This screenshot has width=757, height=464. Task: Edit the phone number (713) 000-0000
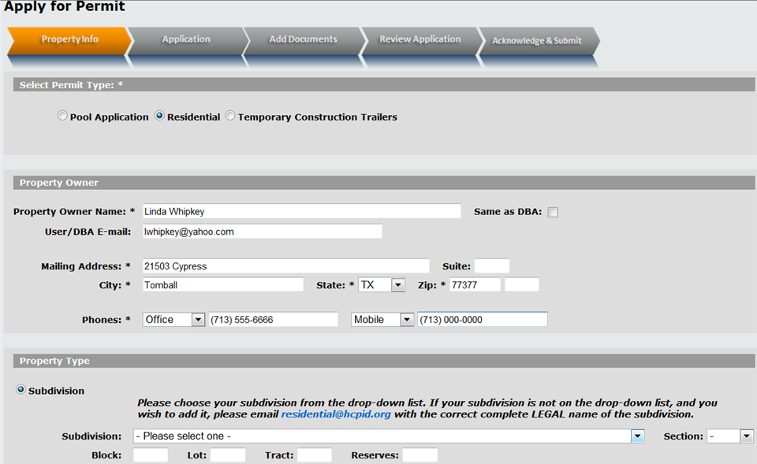[x=483, y=319]
